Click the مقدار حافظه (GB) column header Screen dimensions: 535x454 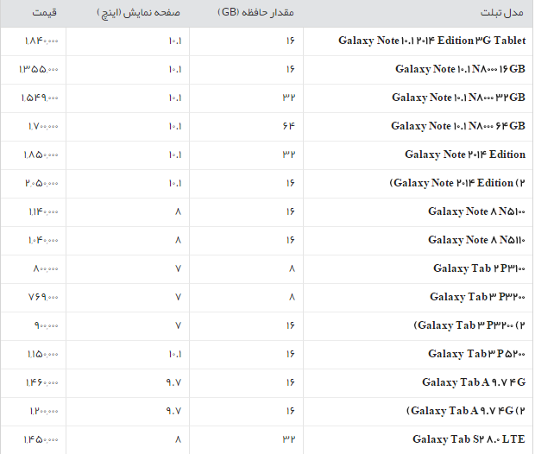click(259, 15)
